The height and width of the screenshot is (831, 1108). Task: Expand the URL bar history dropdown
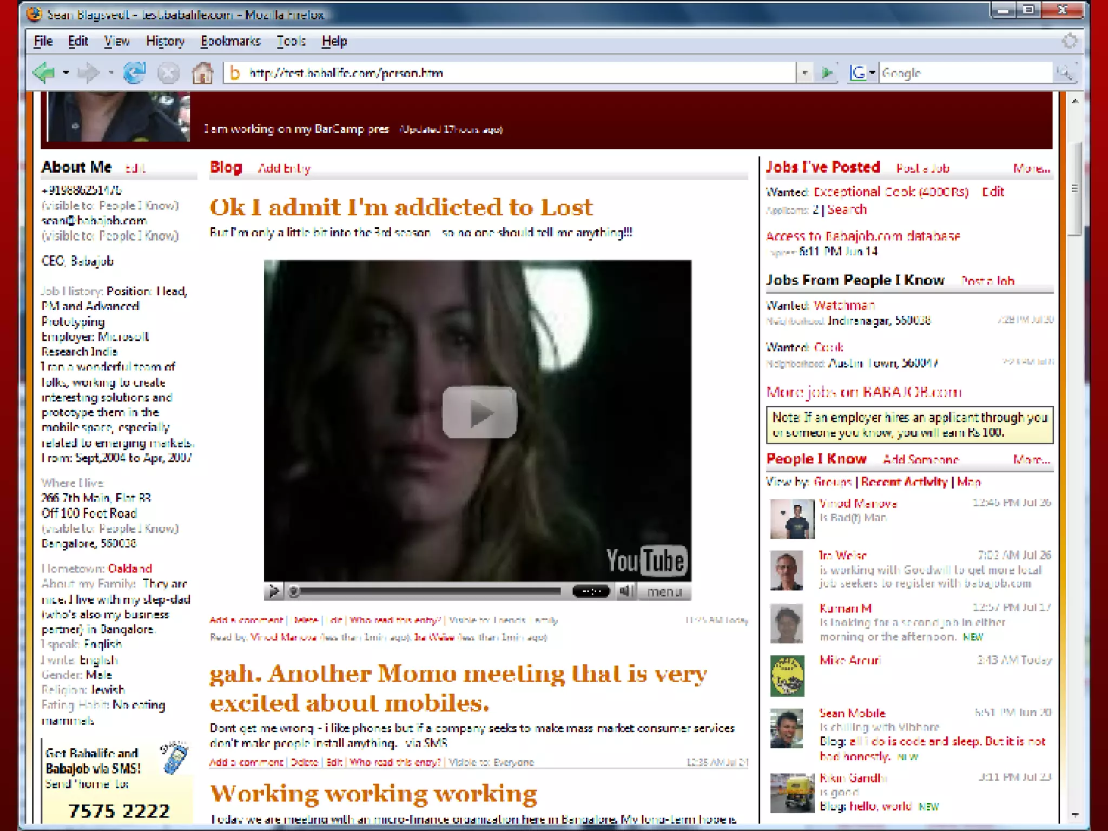tap(804, 72)
